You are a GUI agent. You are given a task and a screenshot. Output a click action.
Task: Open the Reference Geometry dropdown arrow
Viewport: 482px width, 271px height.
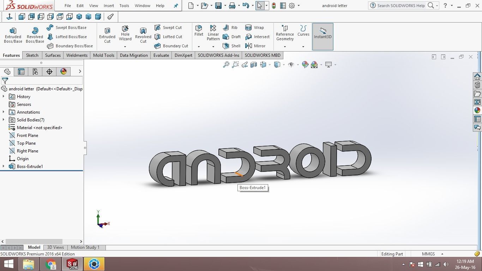(284, 46)
